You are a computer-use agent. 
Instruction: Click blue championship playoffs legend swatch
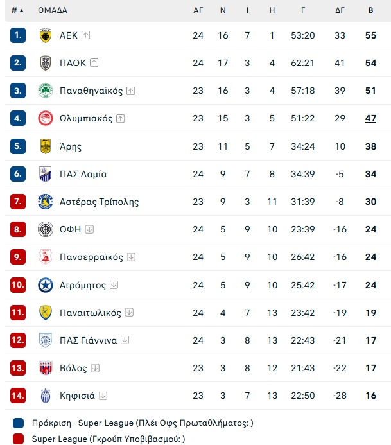pyautogui.click(x=19, y=423)
